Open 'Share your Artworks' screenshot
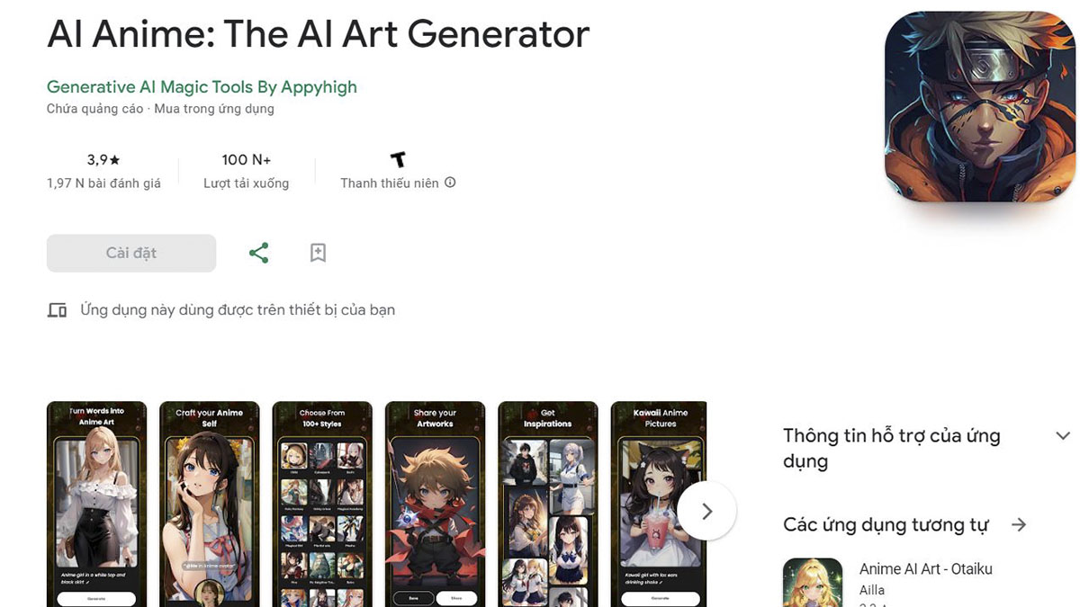The width and height of the screenshot is (1080, 607). click(435, 504)
